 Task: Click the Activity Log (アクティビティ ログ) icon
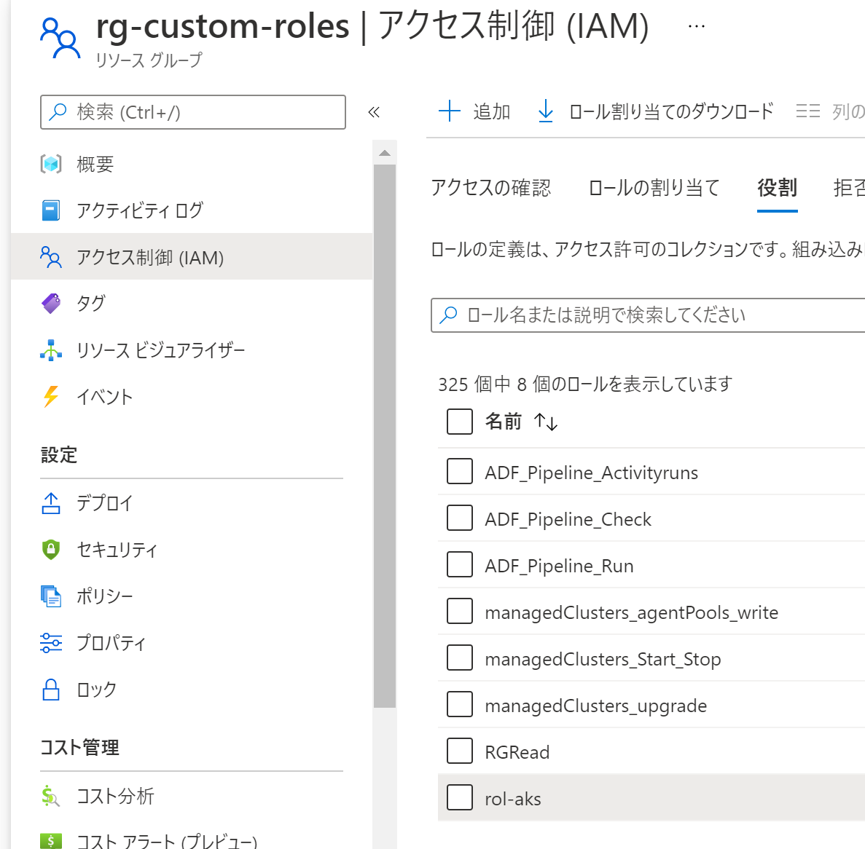point(51,210)
